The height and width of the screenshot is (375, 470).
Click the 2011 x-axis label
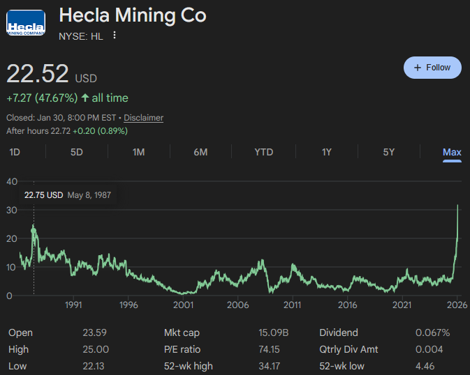click(x=293, y=305)
